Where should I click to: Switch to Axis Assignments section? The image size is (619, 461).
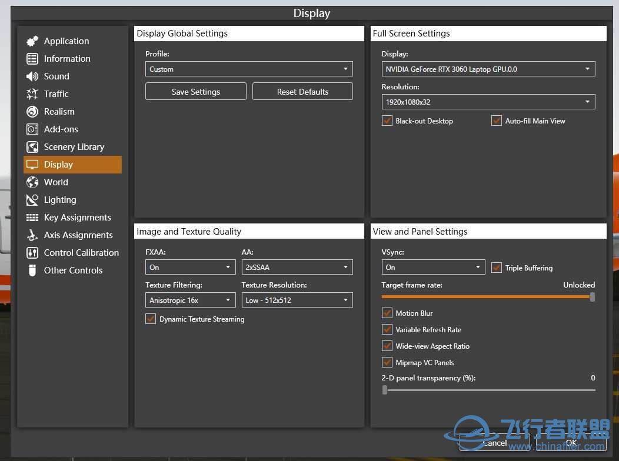pos(78,235)
